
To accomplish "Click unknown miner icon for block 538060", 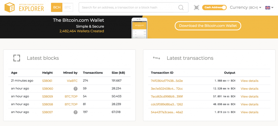I will [75, 89].
